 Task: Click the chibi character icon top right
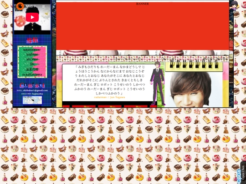(x=234, y=6)
